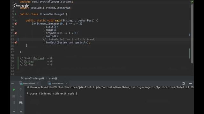Click the console line starting with /Library/Java
The image size is (204, 114).
click(110, 87)
